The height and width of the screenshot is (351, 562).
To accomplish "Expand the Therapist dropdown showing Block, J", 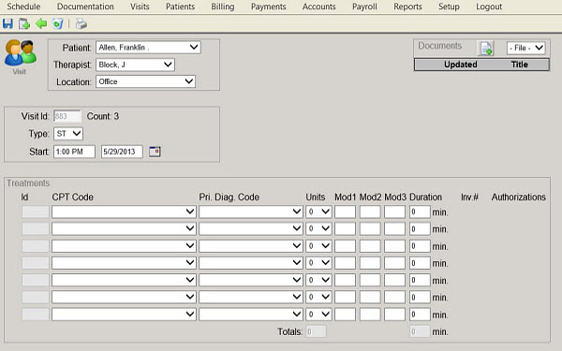I will [x=135, y=65].
